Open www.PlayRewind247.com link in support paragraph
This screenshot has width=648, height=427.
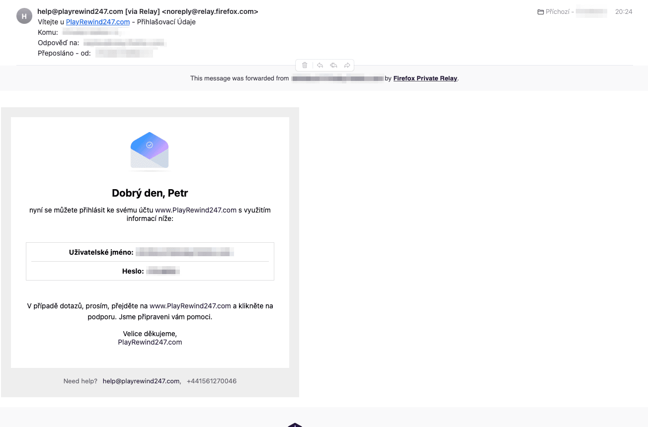[190, 306]
